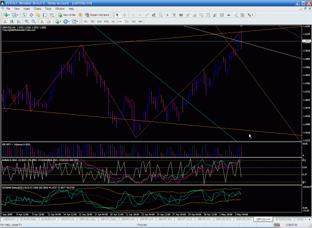Toggle the Expert Advisors button
The height and width of the screenshot is (228, 312).
coord(97,15)
